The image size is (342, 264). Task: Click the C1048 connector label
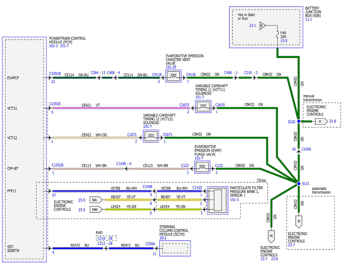148,187
